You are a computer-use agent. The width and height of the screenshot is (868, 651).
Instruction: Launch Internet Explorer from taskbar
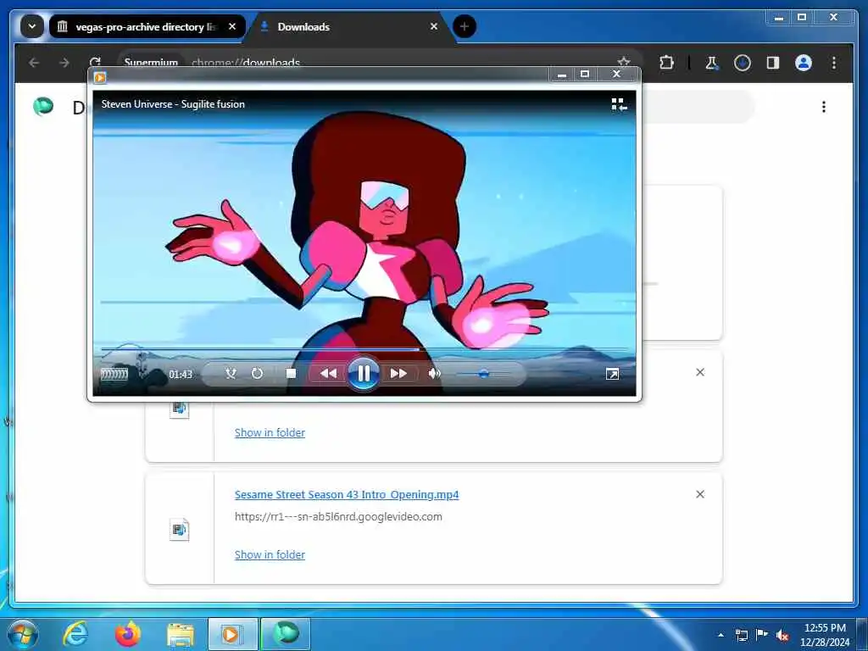coord(75,633)
